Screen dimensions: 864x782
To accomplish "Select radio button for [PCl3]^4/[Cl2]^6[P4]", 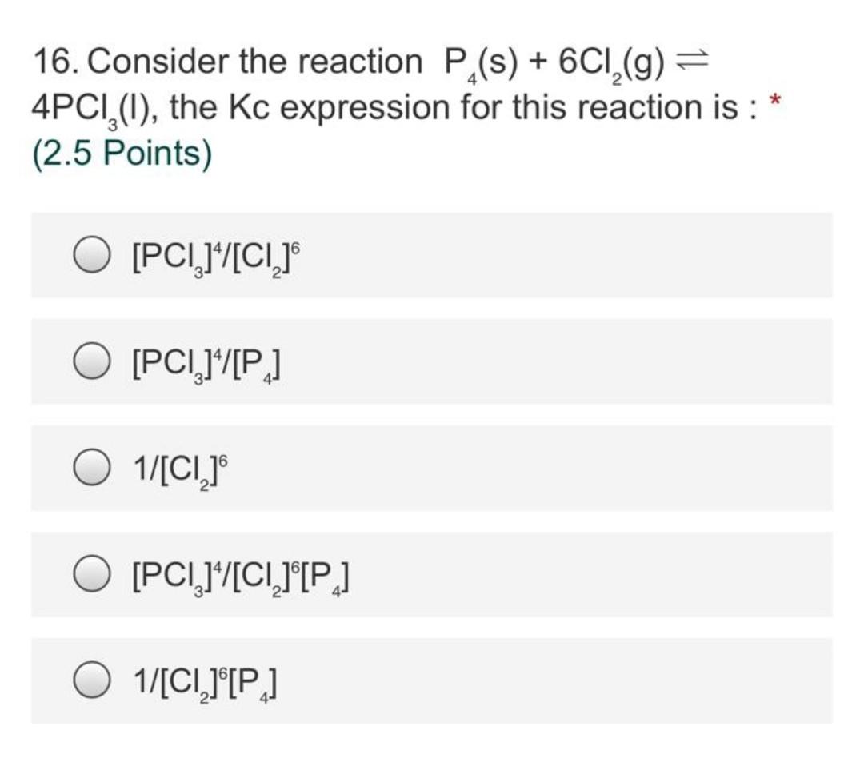I will (91, 574).
